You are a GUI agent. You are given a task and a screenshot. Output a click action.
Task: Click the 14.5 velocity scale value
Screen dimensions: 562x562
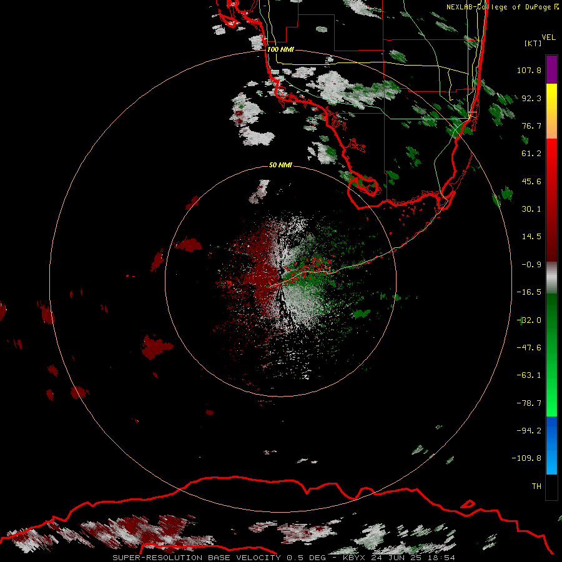pos(531,237)
